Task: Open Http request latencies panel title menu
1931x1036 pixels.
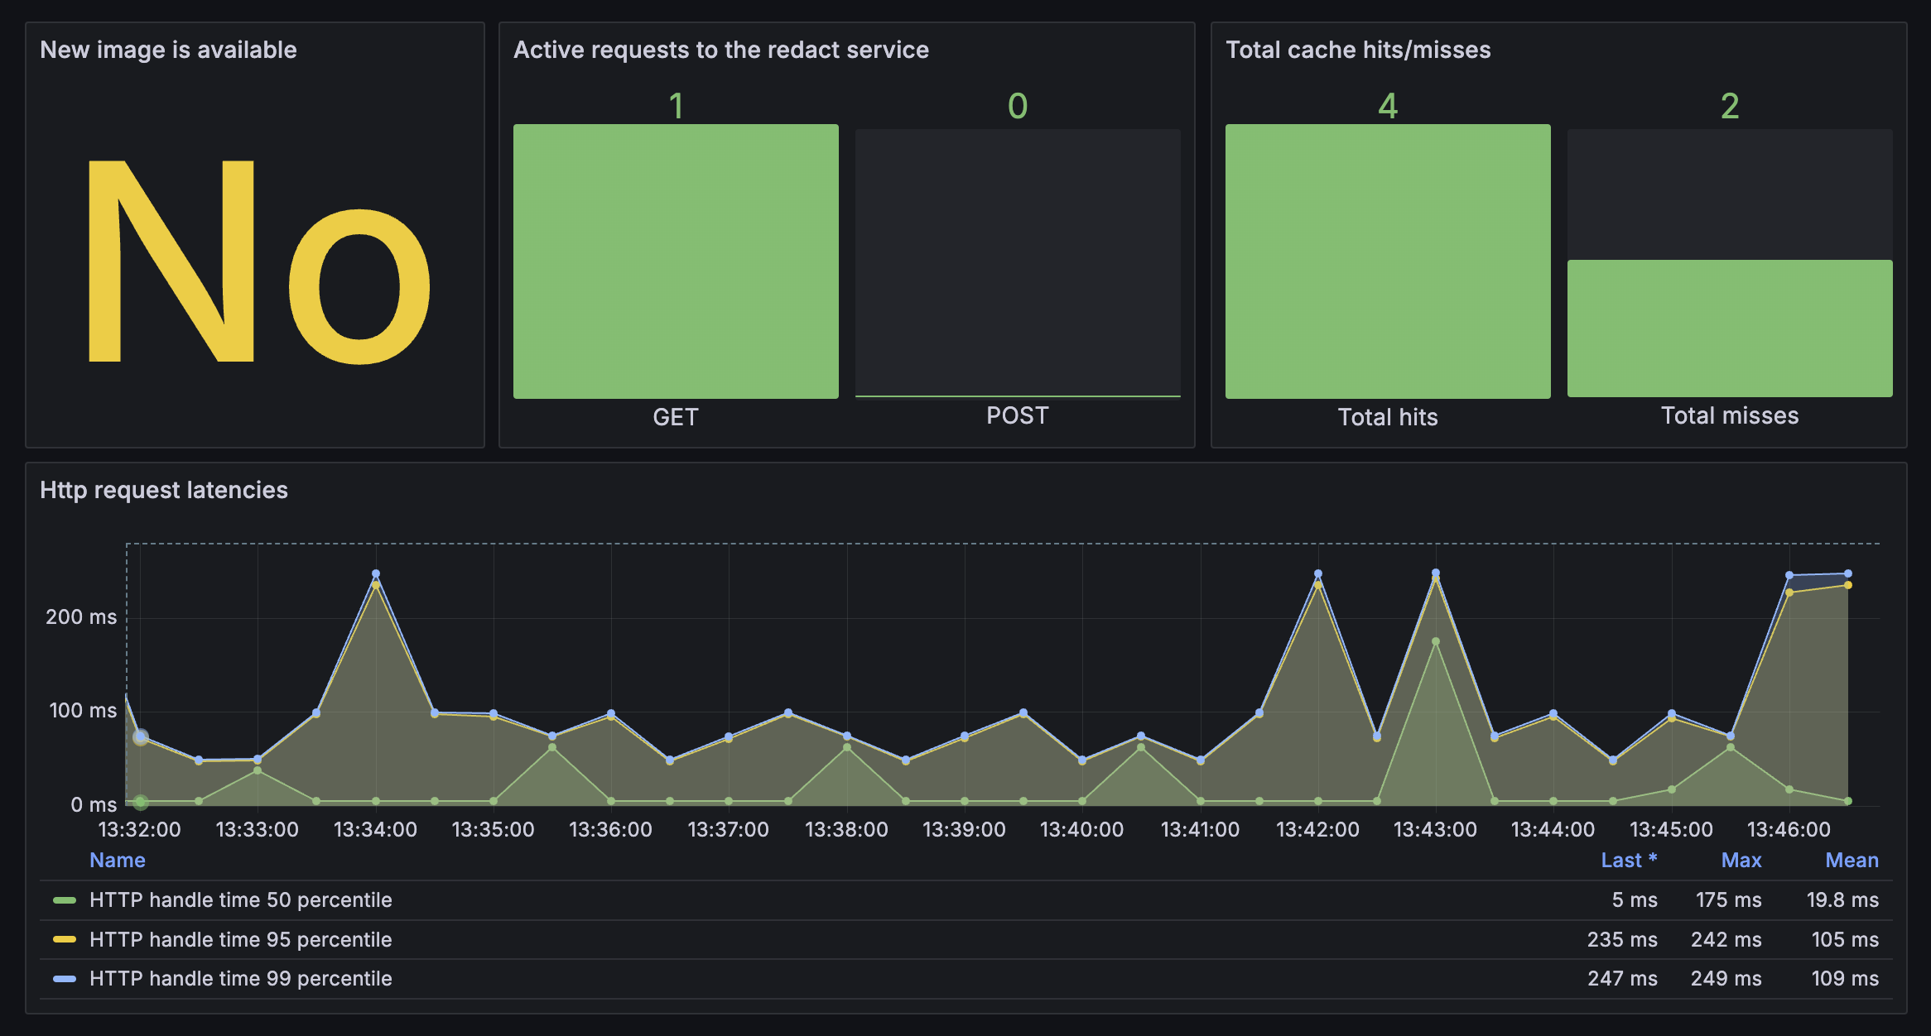Action: [x=164, y=490]
